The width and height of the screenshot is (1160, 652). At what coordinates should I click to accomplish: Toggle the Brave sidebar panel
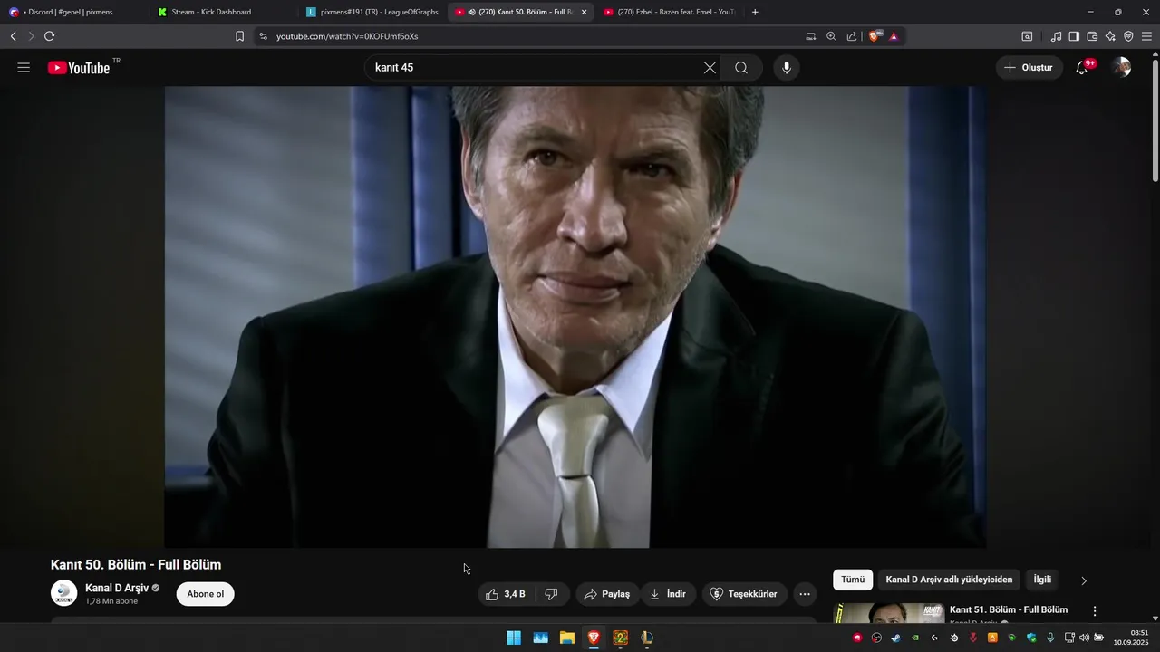(1074, 36)
